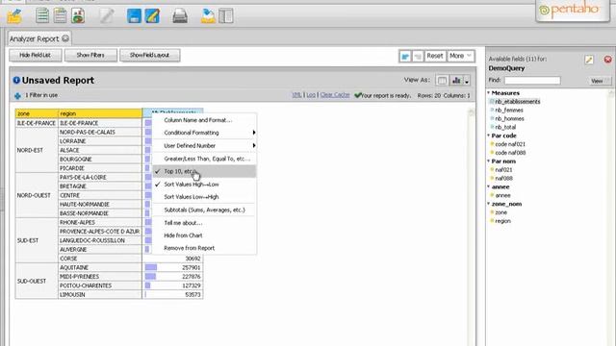The width and height of the screenshot is (616, 346).
Task: Click the Find input field
Action: [532, 81]
